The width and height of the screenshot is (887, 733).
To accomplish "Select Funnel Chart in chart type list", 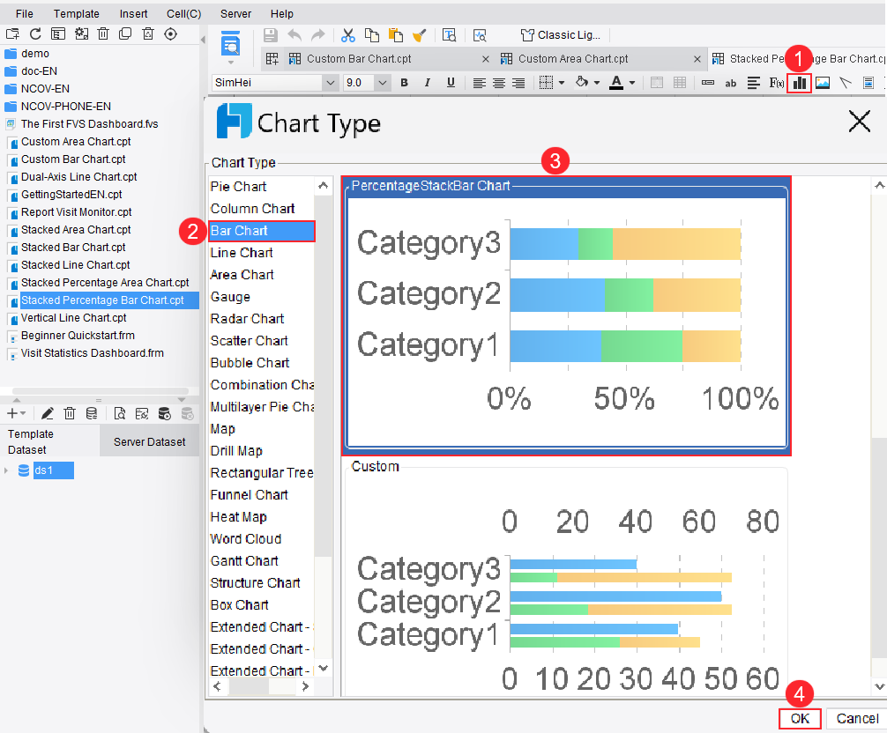I will (250, 495).
